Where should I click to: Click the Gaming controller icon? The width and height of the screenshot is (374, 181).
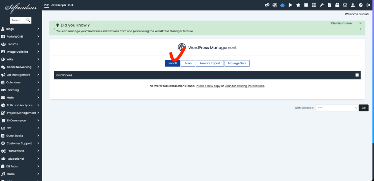[3, 90]
